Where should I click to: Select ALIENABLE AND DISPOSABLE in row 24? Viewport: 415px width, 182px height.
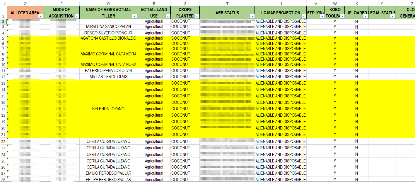pos(281,154)
